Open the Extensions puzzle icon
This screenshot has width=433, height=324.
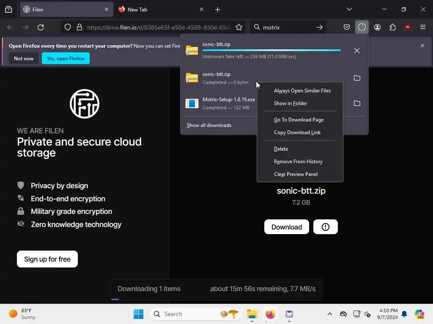[392, 27]
